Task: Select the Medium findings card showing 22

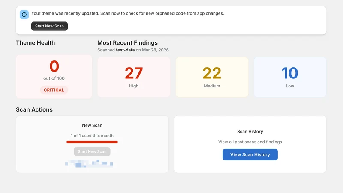Action: point(212,77)
